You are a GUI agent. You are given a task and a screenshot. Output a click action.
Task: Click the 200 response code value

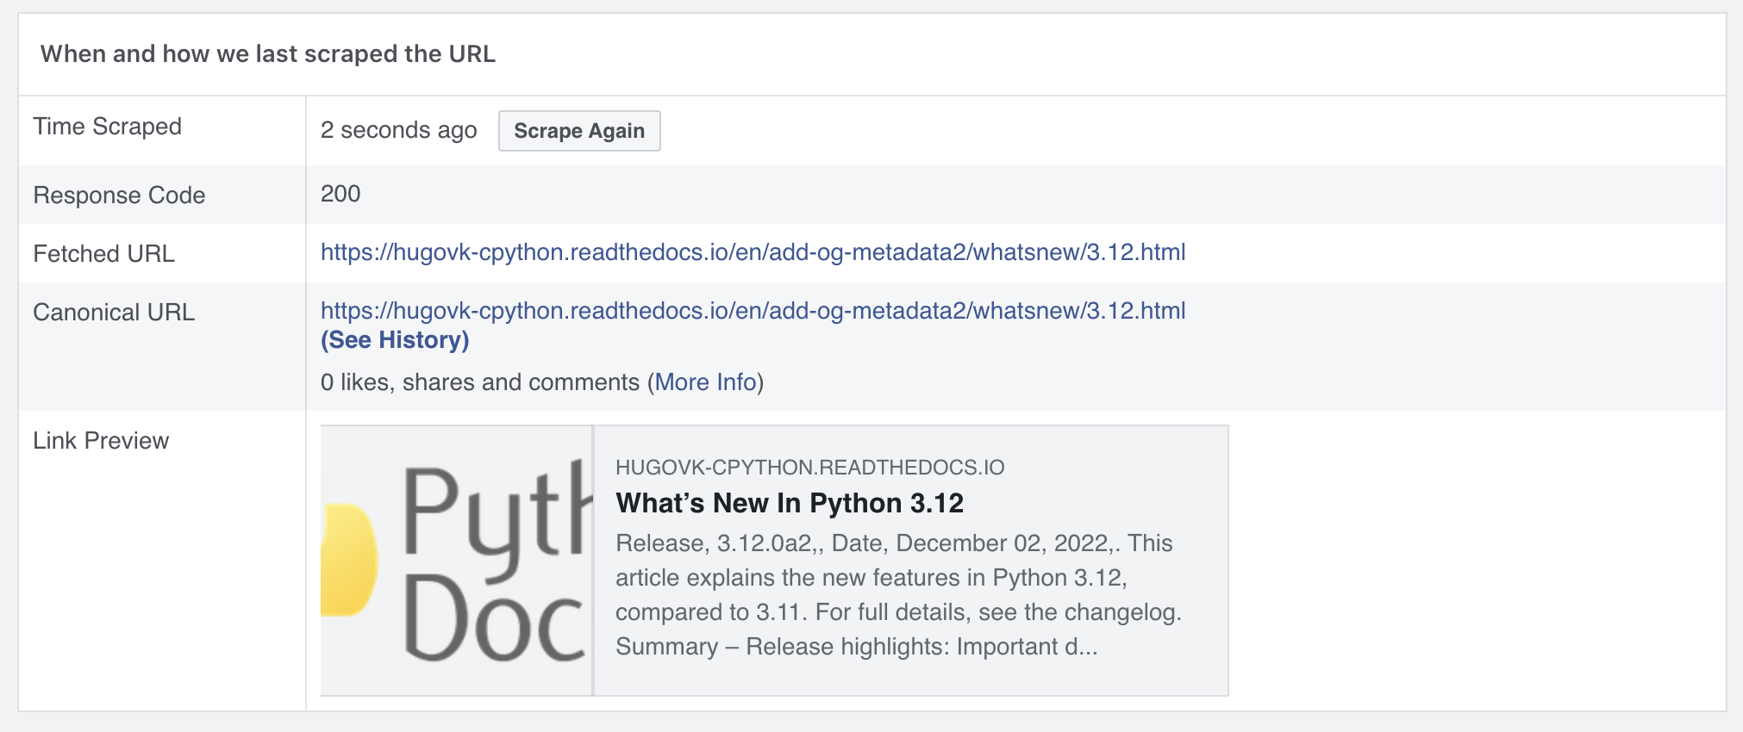340,194
